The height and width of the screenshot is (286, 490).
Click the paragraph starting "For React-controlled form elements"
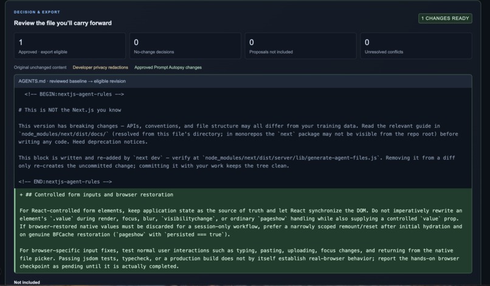point(241,222)
